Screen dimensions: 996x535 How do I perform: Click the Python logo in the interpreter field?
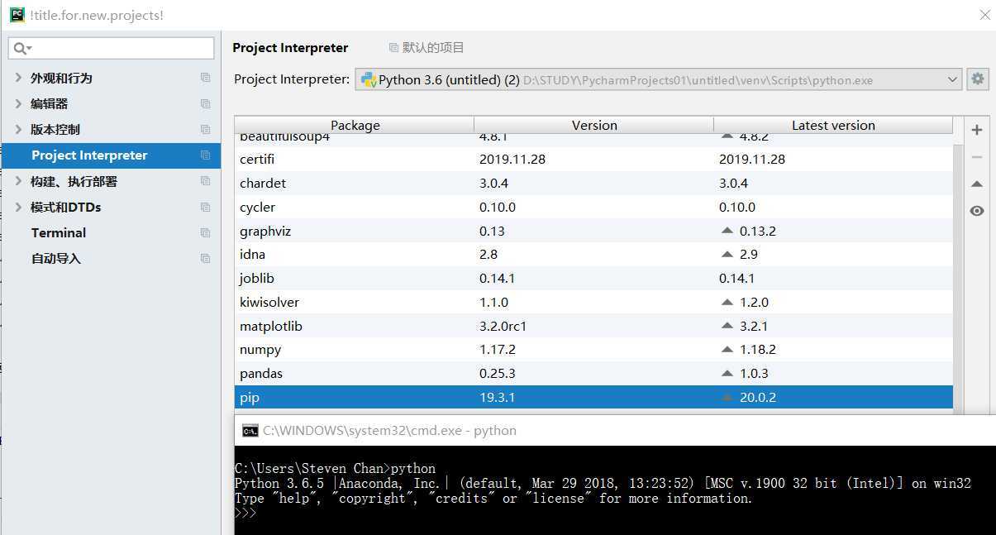tap(369, 79)
